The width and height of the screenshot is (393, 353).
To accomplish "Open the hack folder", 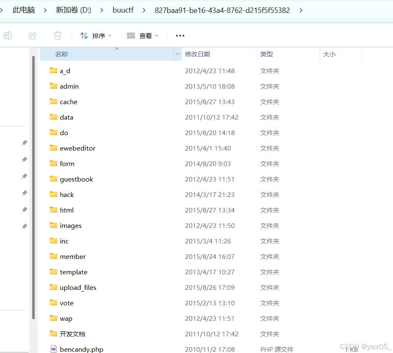I will pyautogui.click(x=67, y=194).
